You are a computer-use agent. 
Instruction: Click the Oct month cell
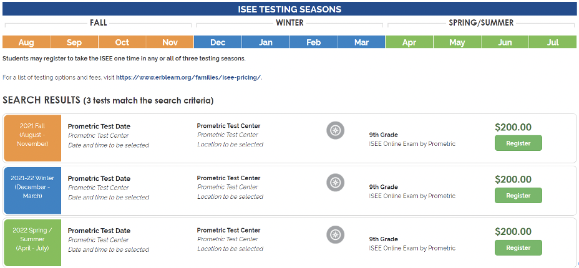pos(122,42)
